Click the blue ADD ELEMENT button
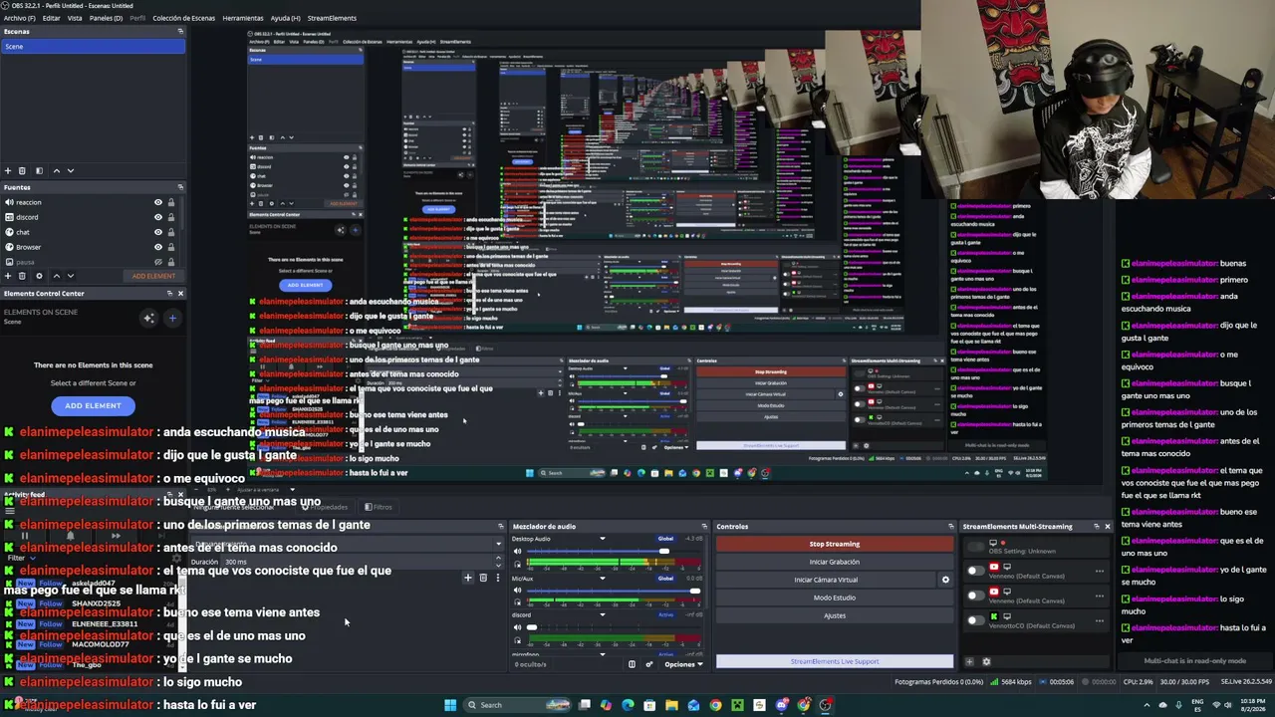The image size is (1275, 717). (93, 405)
